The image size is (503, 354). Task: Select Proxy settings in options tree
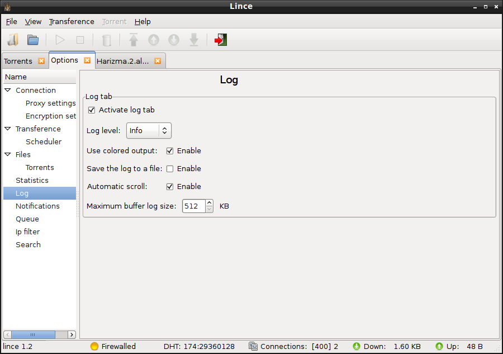tap(51, 103)
